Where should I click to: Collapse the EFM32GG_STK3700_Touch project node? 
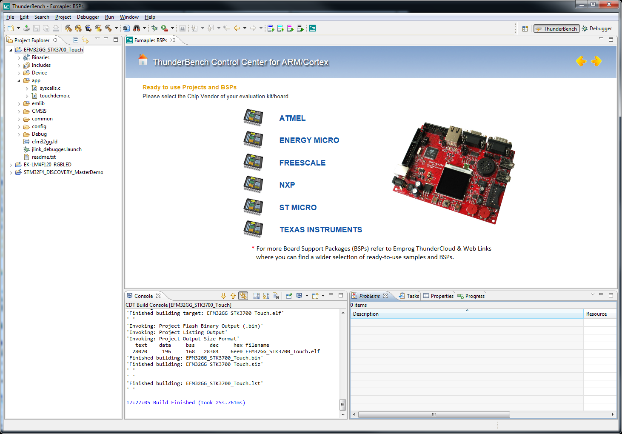(11, 50)
